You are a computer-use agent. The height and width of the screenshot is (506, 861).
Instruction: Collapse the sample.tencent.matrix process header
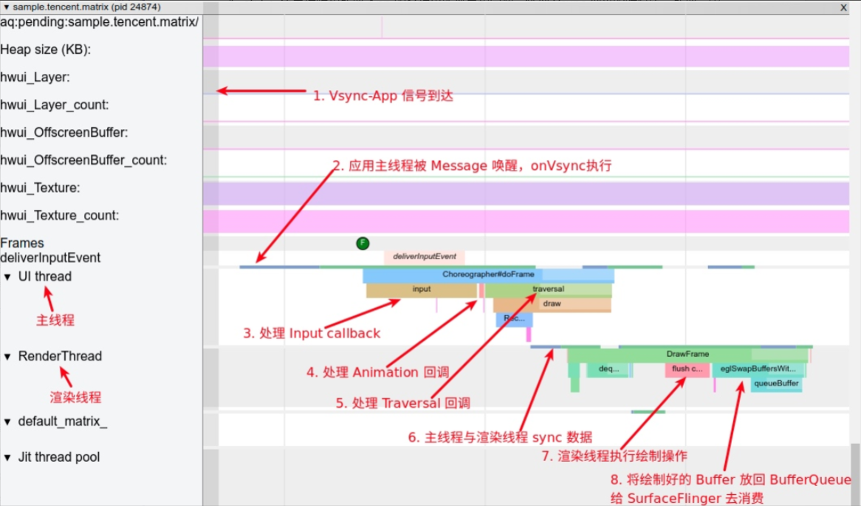coord(6,7)
